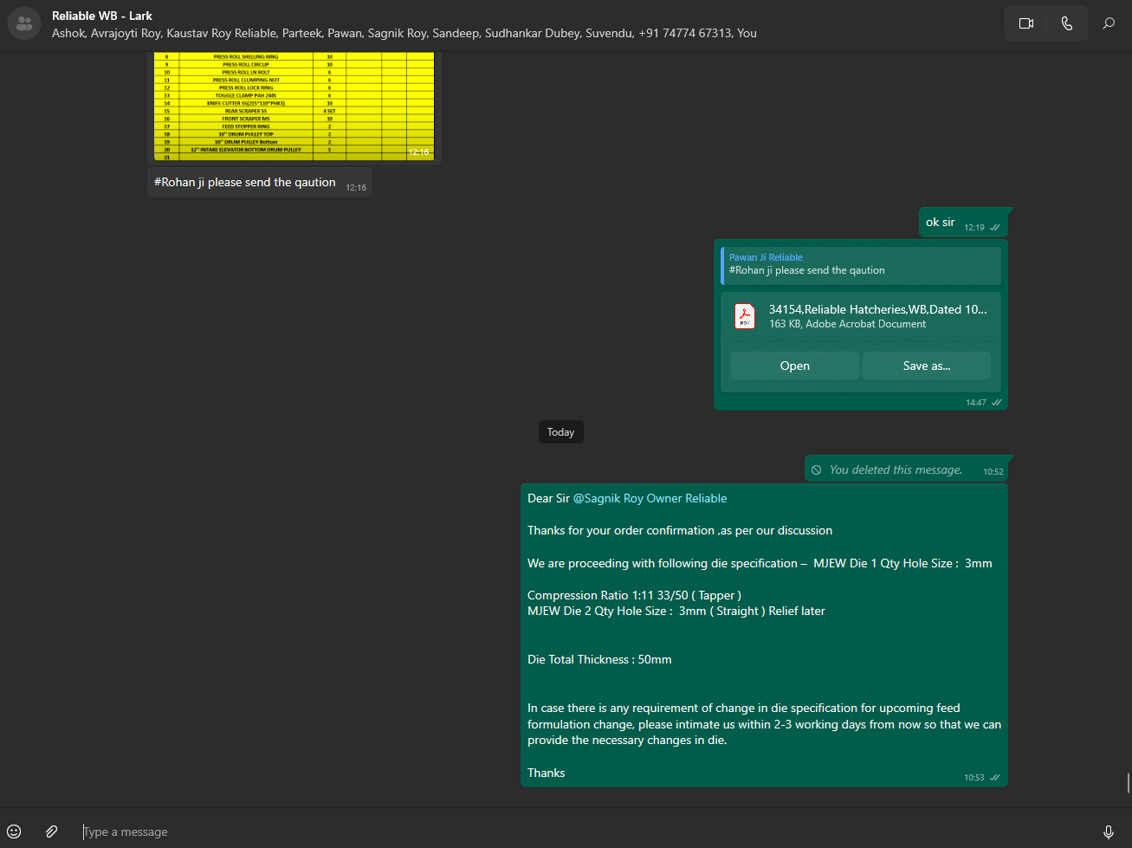Start a voice call with the group
This screenshot has height=848, width=1132.
[x=1066, y=23]
